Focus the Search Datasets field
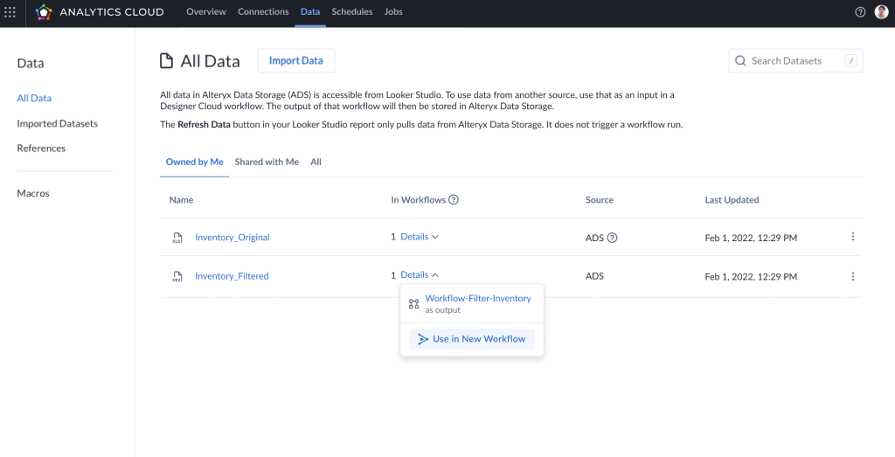Image resolution: width=895 pixels, height=457 pixels. pos(795,60)
